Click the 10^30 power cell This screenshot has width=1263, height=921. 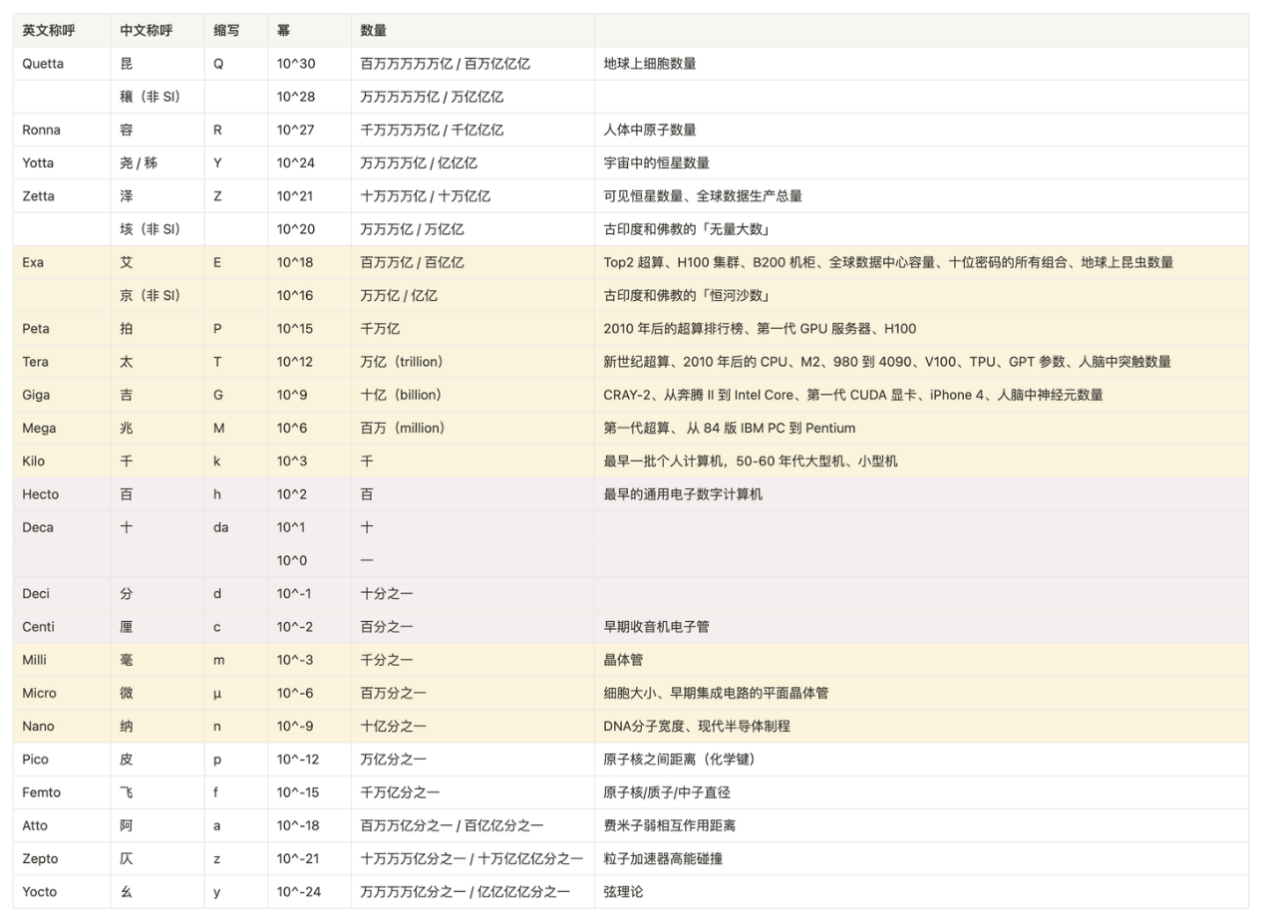click(310, 64)
